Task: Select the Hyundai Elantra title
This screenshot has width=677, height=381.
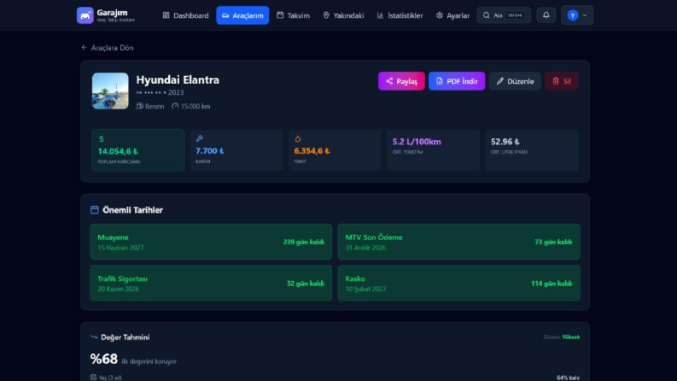Action: pos(178,80)
